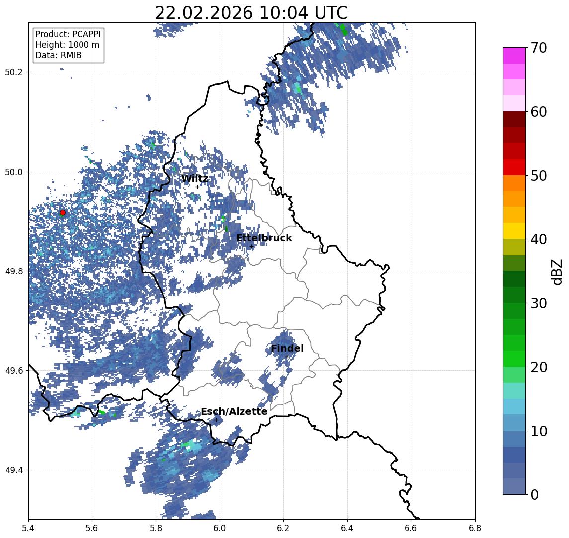Click the 49.6 latitude axis label
Viewport: 569px width, 538px height.
[x=14, y=371]
